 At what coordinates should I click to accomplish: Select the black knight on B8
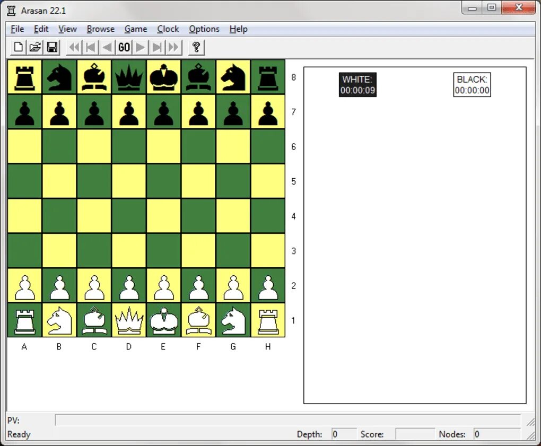pos(59,77)
